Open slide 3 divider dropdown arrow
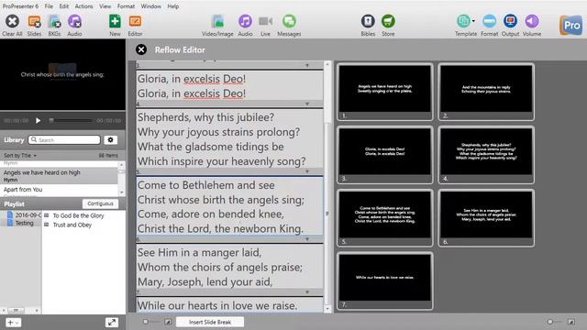 [x=307, y=65]
